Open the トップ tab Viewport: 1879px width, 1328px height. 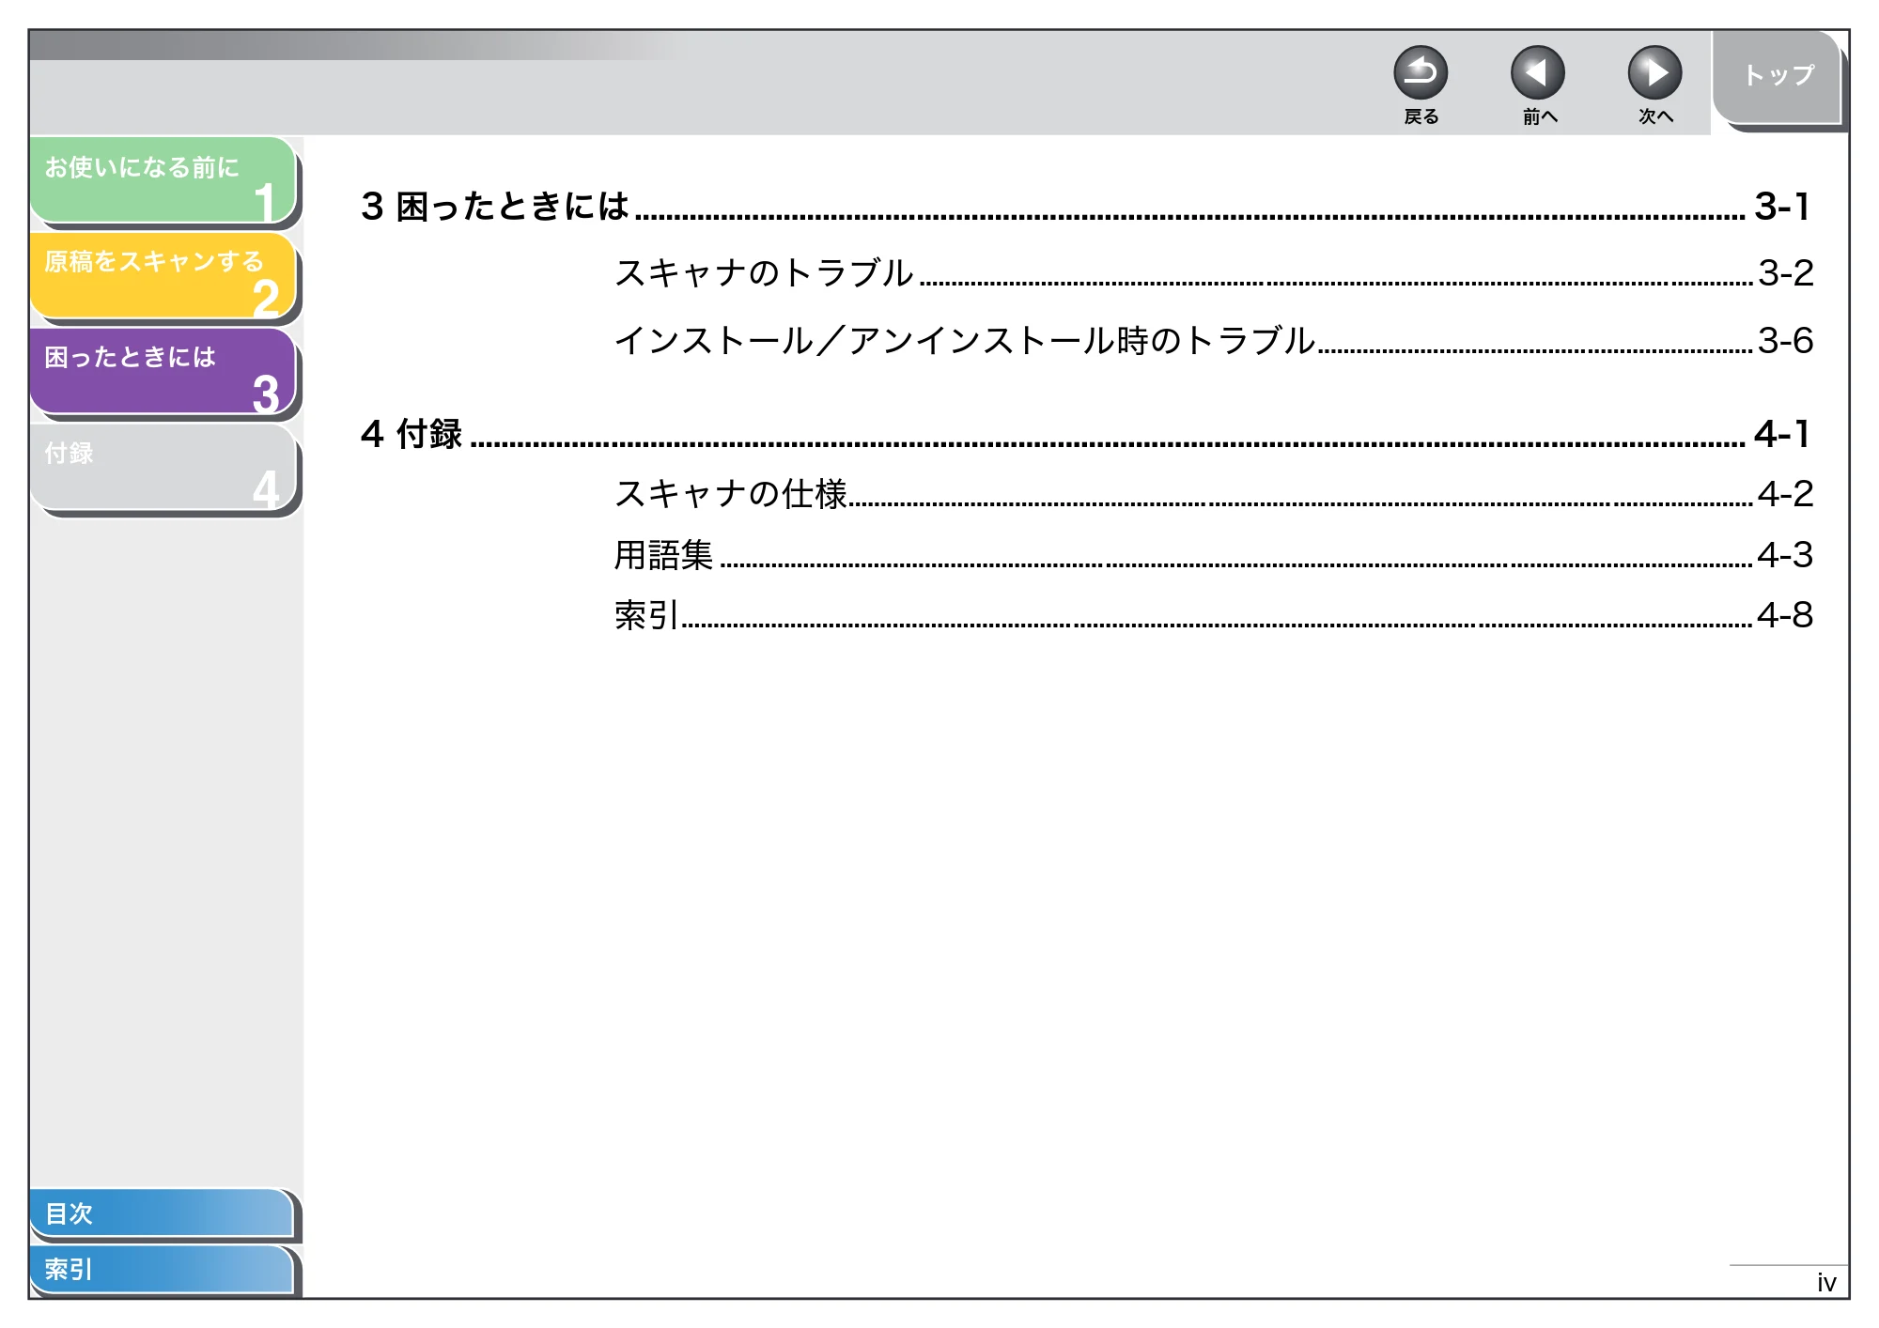[1777, 77]
